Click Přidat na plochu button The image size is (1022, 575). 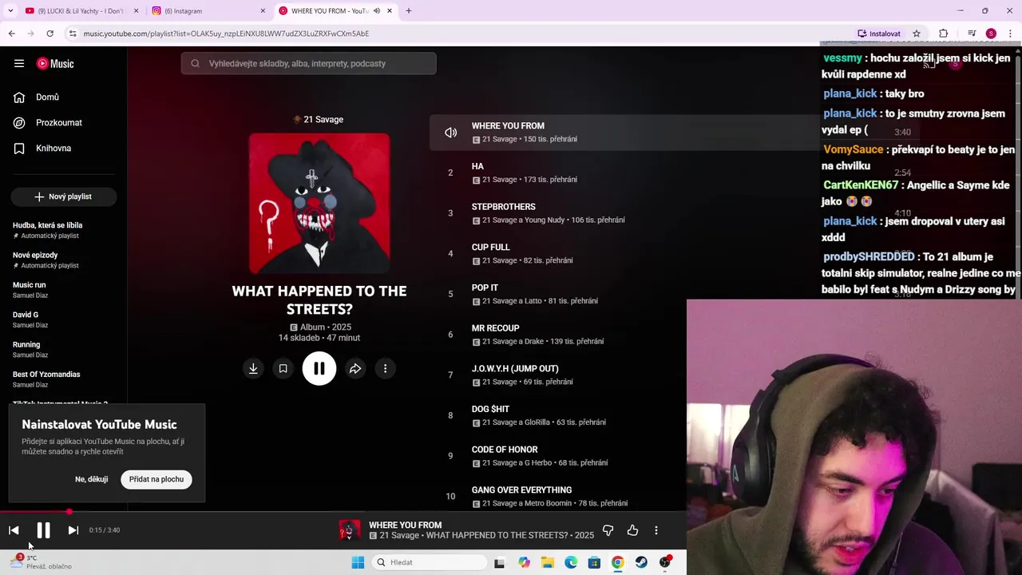pos(156,479)
